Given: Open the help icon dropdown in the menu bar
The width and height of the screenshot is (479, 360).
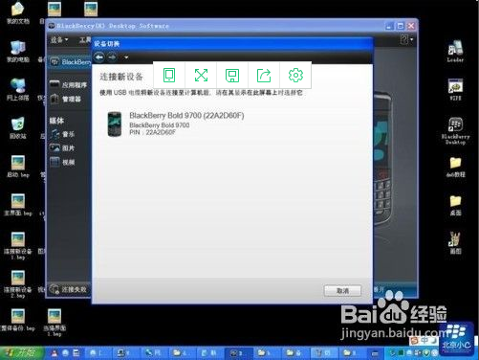Looking at the screenshot, I should (x=406, y=40).
